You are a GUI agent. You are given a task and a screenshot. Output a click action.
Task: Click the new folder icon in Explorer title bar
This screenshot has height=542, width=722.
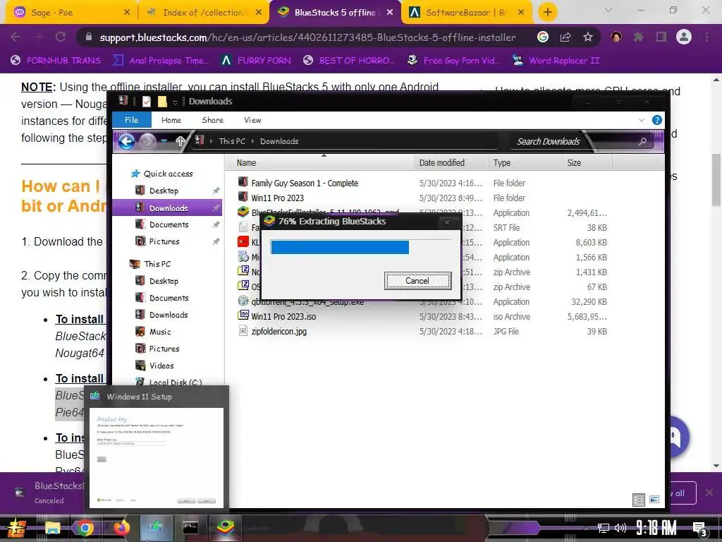pyautogui.click(x=162, y=102)
